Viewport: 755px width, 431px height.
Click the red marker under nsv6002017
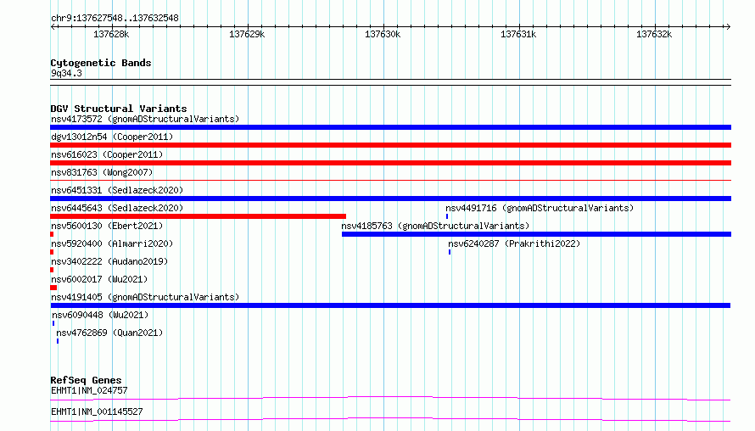click(x=53, y=288)
